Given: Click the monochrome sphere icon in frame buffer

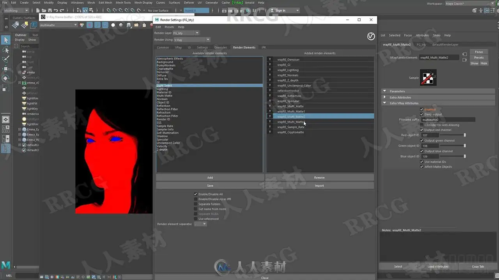Looking at the screenshot, I should (x=121, y=25).
